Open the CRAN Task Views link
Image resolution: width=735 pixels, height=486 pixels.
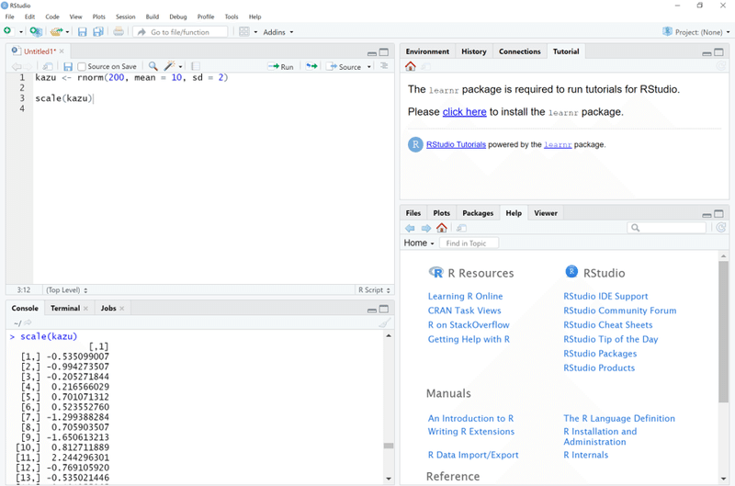464,311
